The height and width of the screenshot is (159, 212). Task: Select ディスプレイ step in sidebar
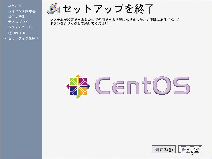click(x=18, y=22)
